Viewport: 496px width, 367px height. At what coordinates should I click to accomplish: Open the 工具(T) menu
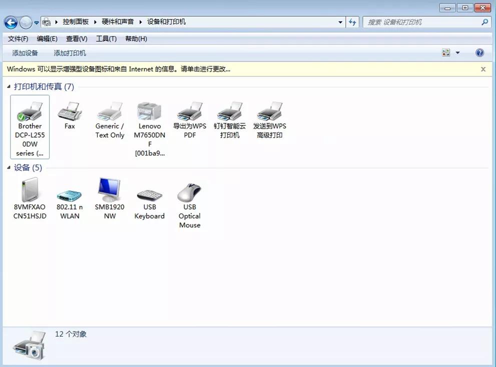pyautogui.click(x=106, y=38)
